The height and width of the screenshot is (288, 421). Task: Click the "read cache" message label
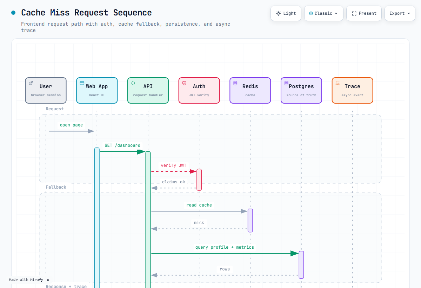tap(199, 205)
